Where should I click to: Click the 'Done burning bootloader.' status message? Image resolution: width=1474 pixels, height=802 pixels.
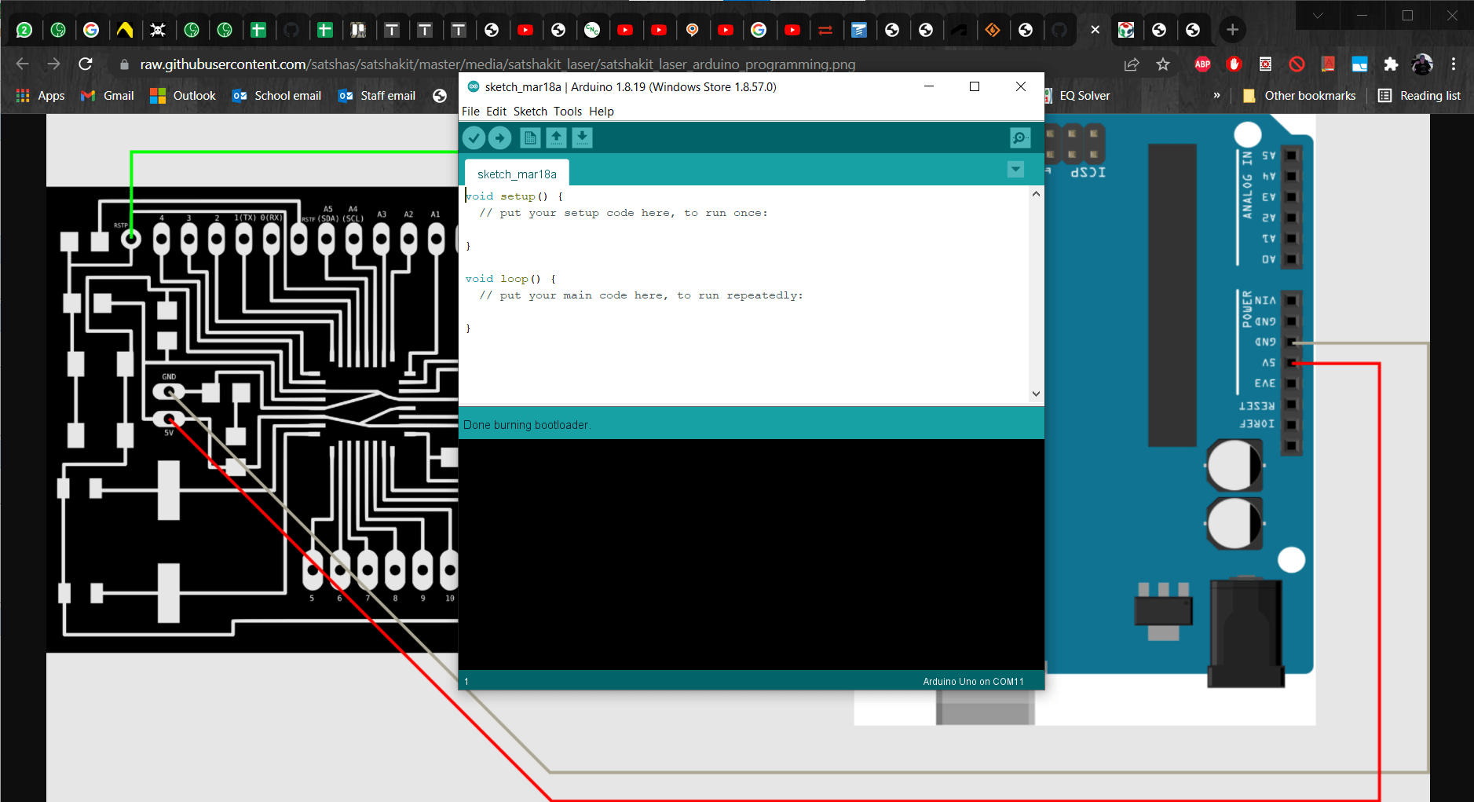point(527,425)
